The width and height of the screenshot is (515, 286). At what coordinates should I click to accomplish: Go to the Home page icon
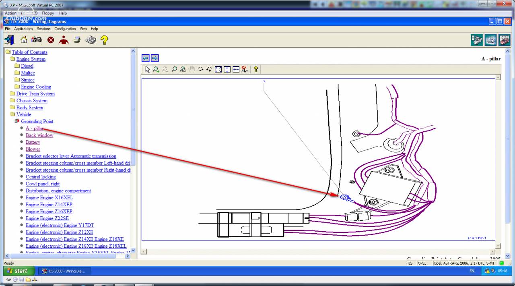pos(24,40)
